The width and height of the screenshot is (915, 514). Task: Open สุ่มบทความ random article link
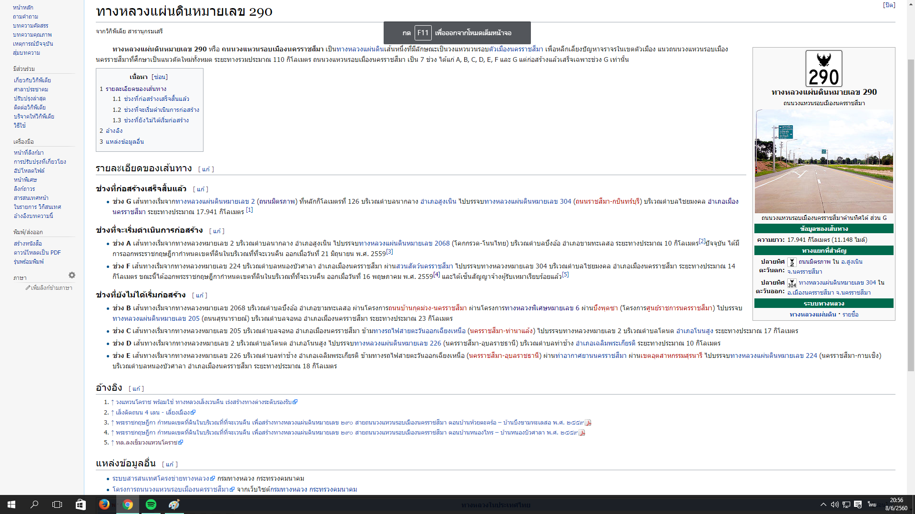click(x=26, y=53)
